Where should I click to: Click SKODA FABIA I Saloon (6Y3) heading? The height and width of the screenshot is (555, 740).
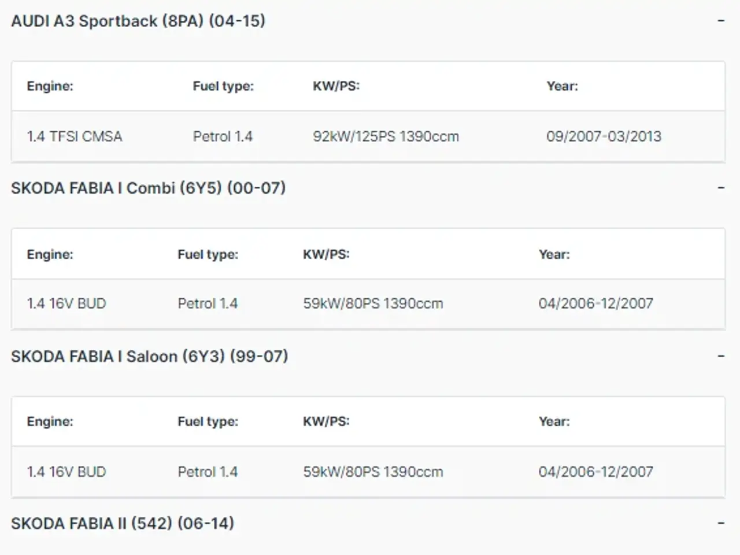[150, 356]
